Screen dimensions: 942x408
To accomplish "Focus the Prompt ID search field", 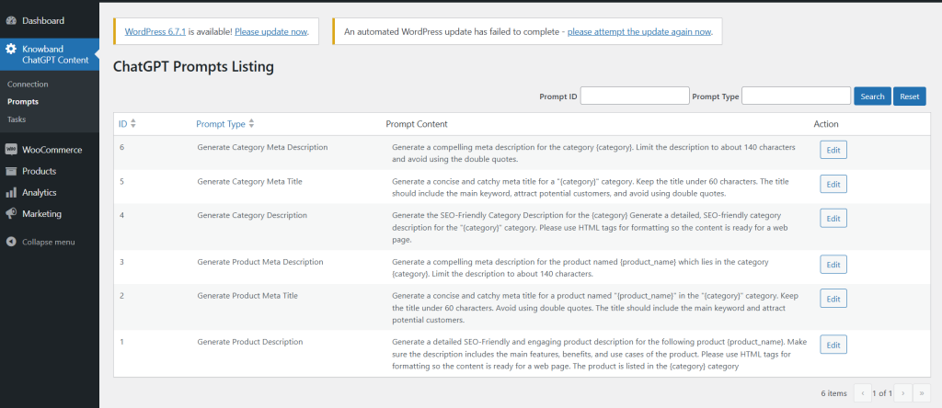I will 635,96.
